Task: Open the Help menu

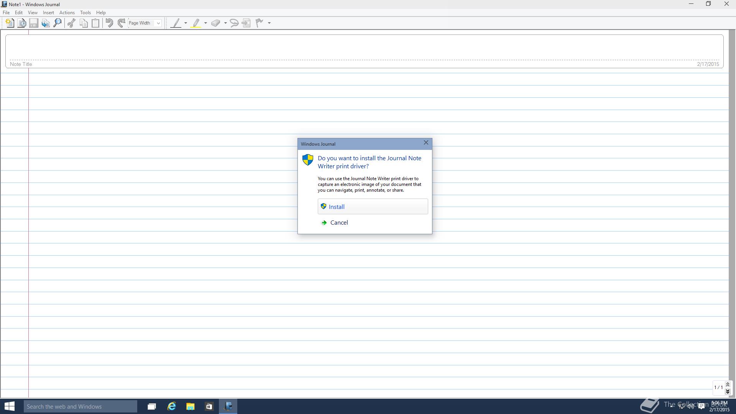Action: coord(101,13)
